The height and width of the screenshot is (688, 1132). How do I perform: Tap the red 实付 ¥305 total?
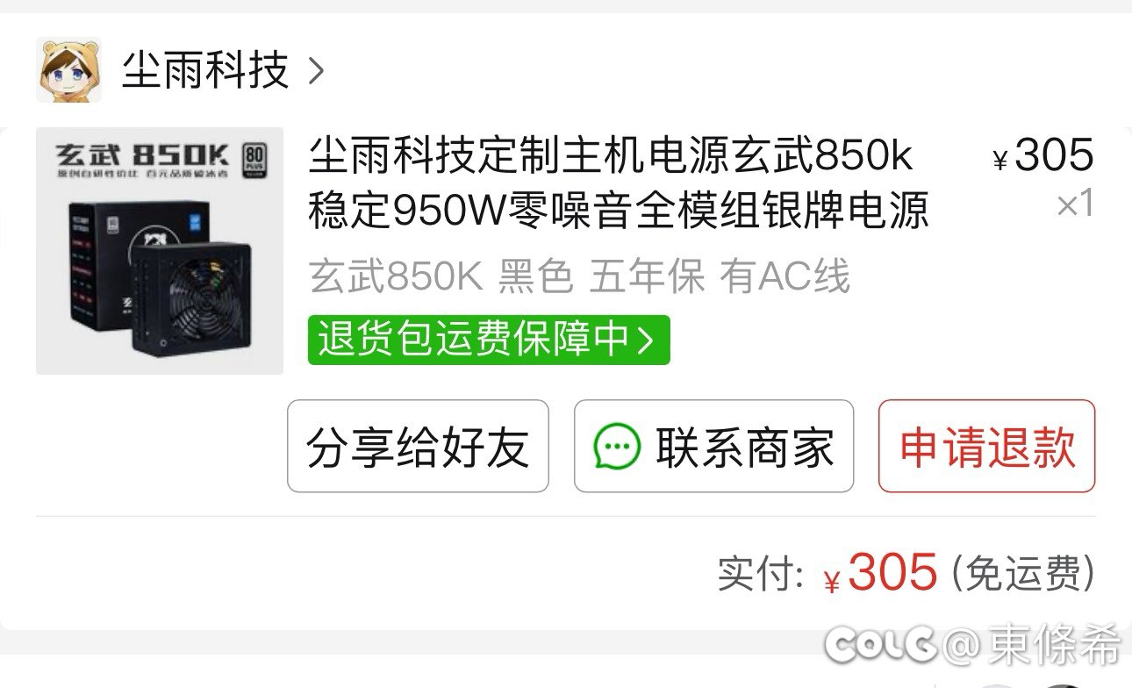(881, 574)
